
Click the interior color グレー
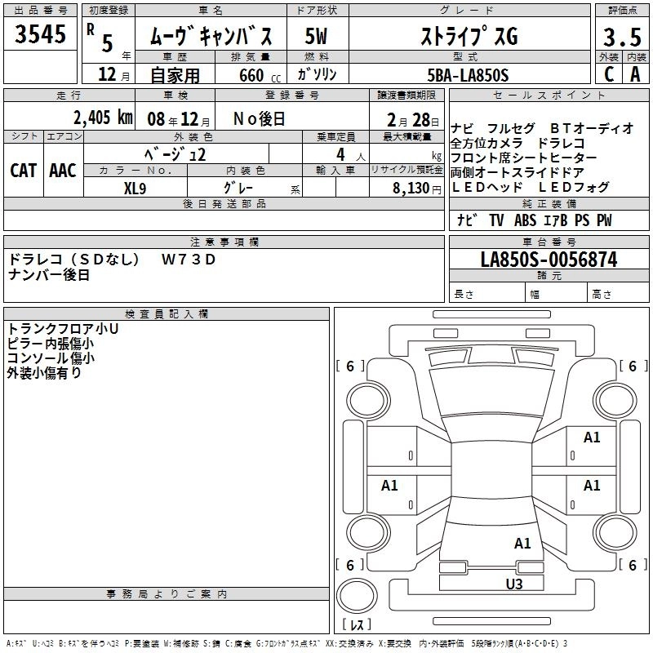point(238,188)
